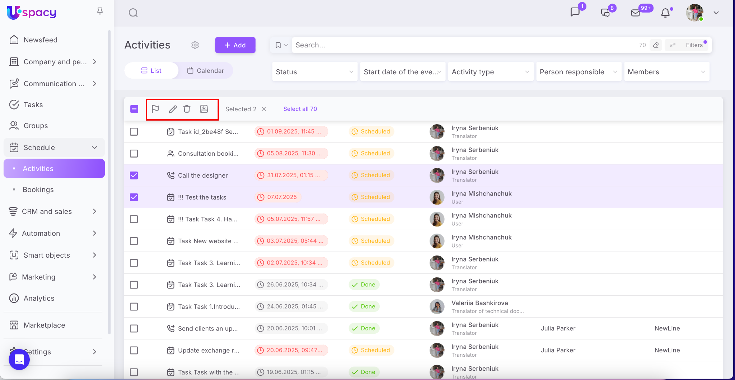Open Activities settings gear icon
Image resolution: width=735 pixels, height=380 pixels.
click(195, 45)
